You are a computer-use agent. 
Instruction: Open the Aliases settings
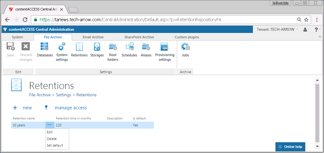pos(146,50)
